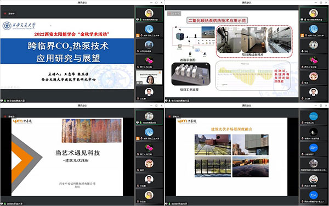
Task: Select the blue '力人' avatar participant tile
Action: tap(314, 197)
